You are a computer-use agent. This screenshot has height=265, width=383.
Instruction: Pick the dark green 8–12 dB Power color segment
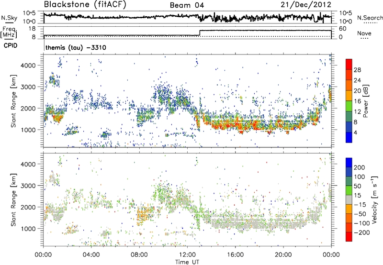click(349, 117)
